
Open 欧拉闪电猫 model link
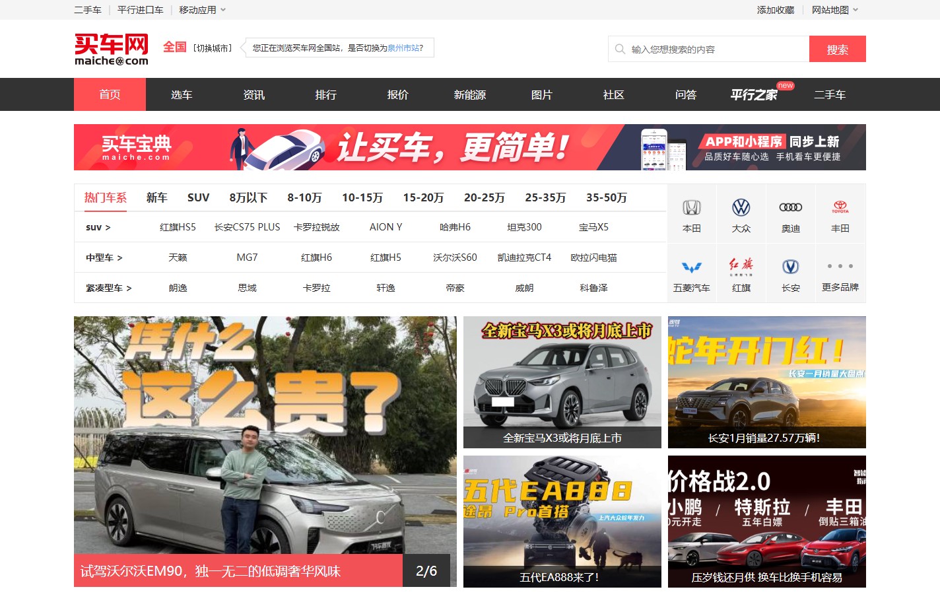(593, 257)
